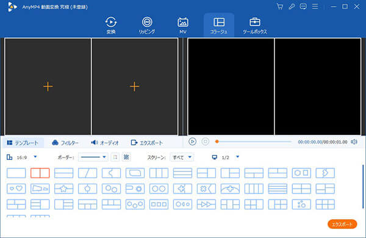Click the orange エクスポート button
Screen dimensions: 366x238
pyautogui.click(x=342, y=224)
